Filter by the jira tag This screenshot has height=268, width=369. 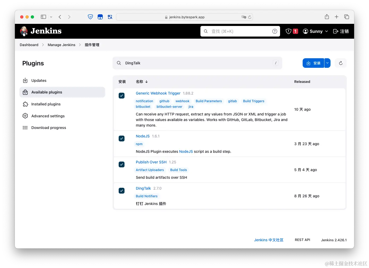click(x=191, y=107)
